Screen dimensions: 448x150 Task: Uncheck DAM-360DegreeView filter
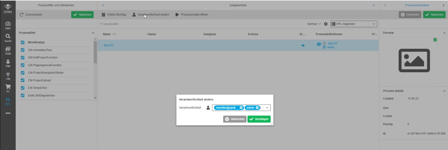pyautogui.click(x=23, y=95)
